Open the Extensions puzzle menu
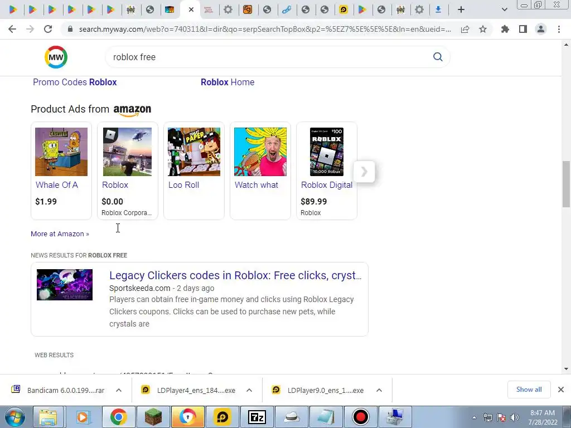This screenshot has width=571, height=428. [x=505, y=29]
